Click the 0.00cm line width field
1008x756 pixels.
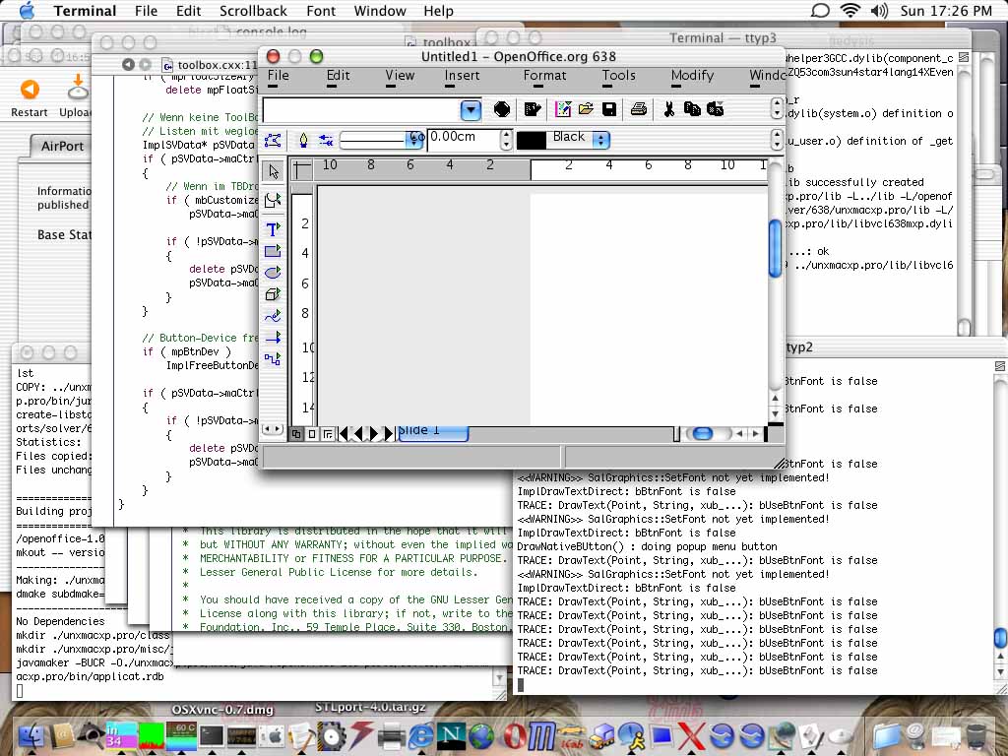463,140
